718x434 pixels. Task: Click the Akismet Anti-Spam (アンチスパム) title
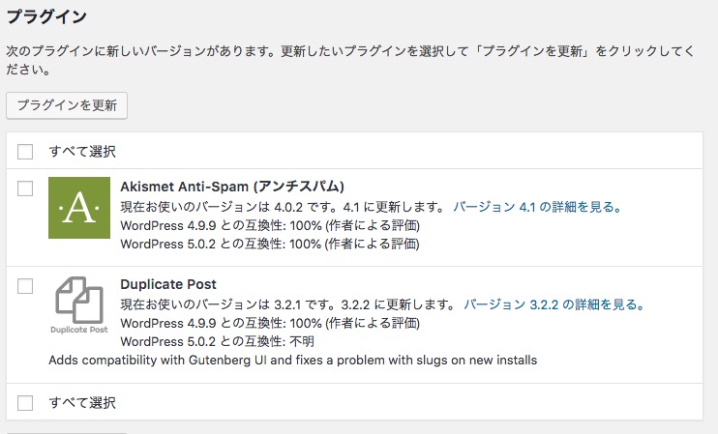(x=233, y=186)
